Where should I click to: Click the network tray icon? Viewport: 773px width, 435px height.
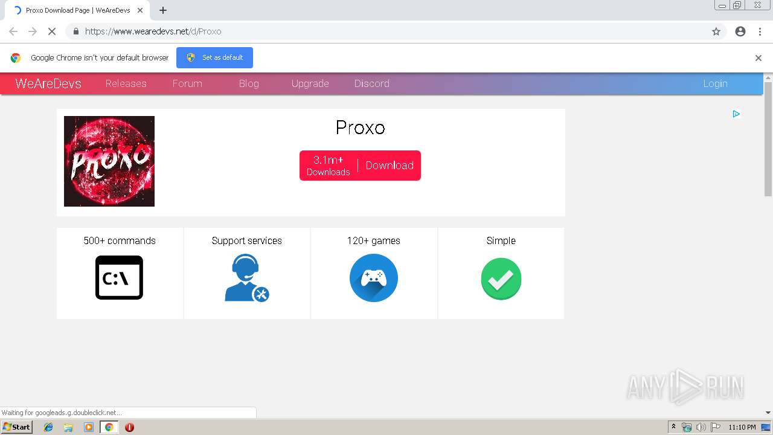tap(687, 427)
